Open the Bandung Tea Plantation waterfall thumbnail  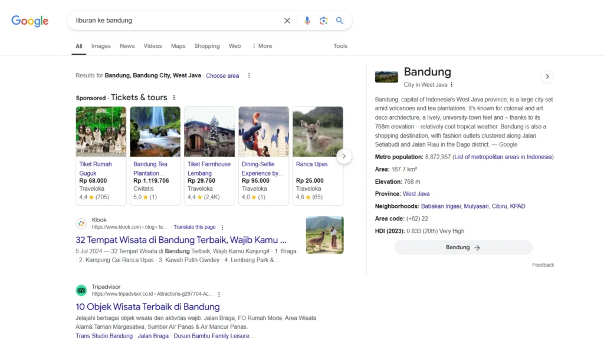point(155,131)
